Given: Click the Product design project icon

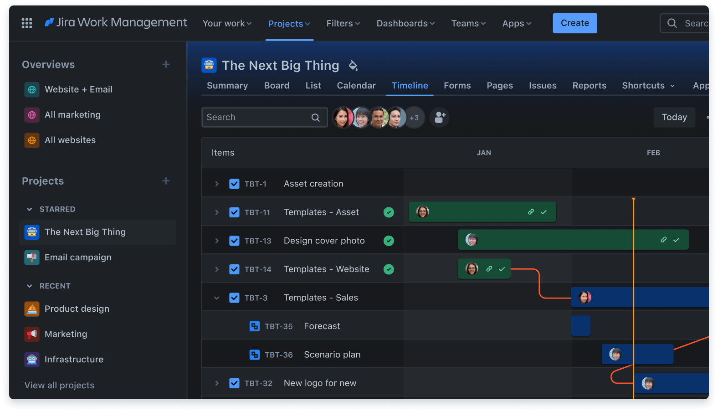Looking at the screenshot, I should pyautogui.click(x=32, y=309).
